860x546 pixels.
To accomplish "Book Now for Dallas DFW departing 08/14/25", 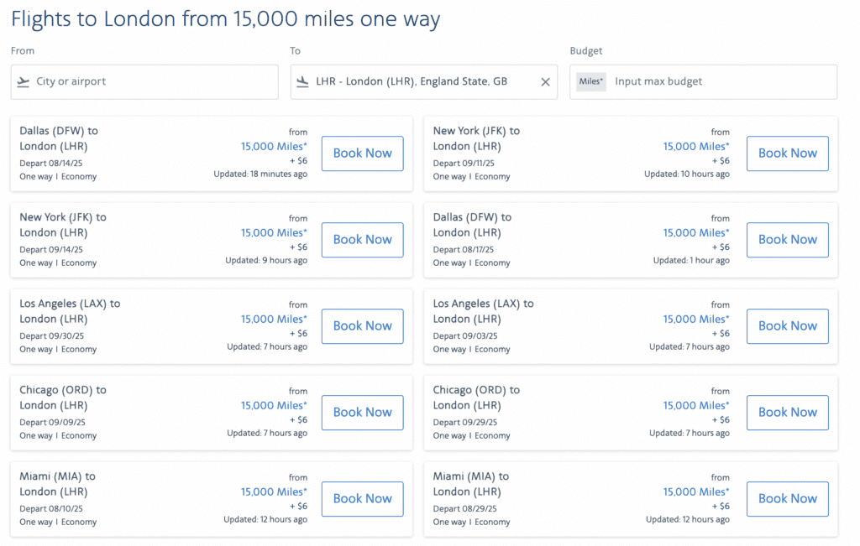I will point(362,153).
